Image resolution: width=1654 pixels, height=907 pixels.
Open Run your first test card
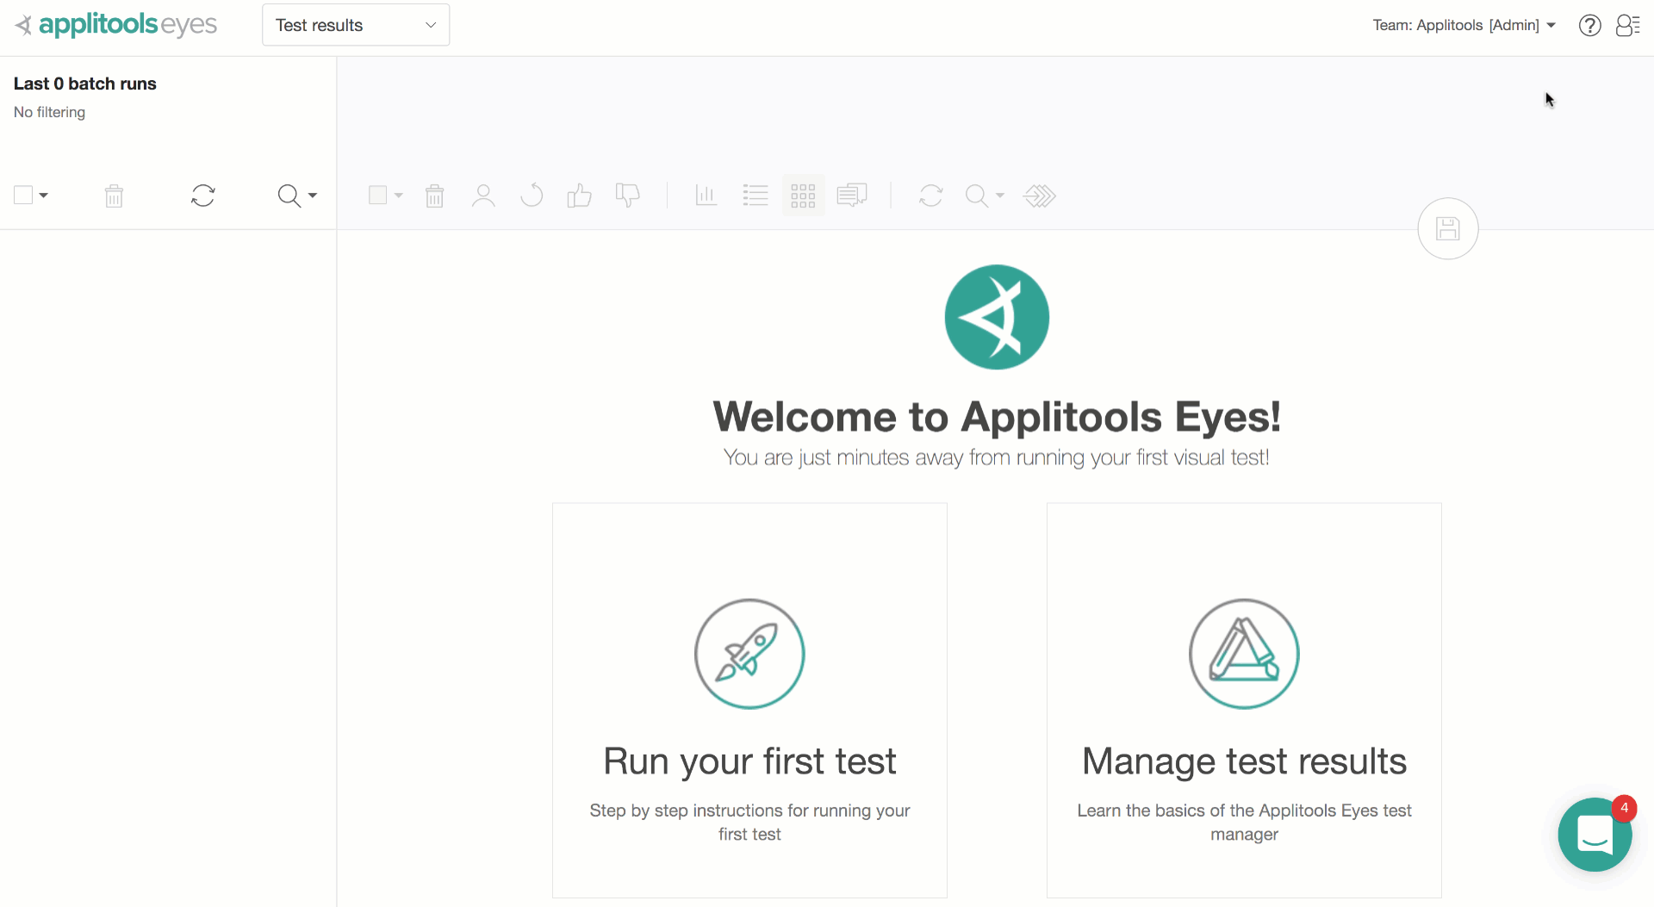point(749,700)
